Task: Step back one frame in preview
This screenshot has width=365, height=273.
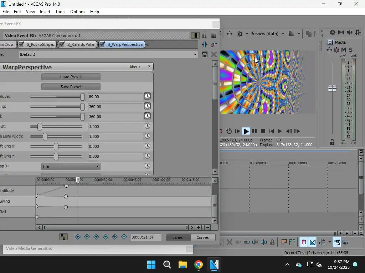Action: [x=289, y=132]
